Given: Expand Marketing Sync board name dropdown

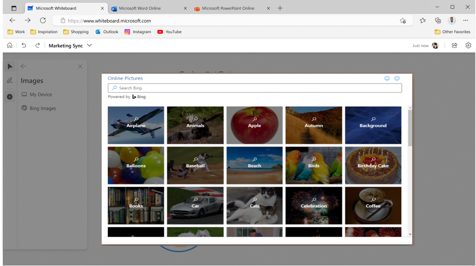Looking at the screenshot, I should [x=89, y=46].
